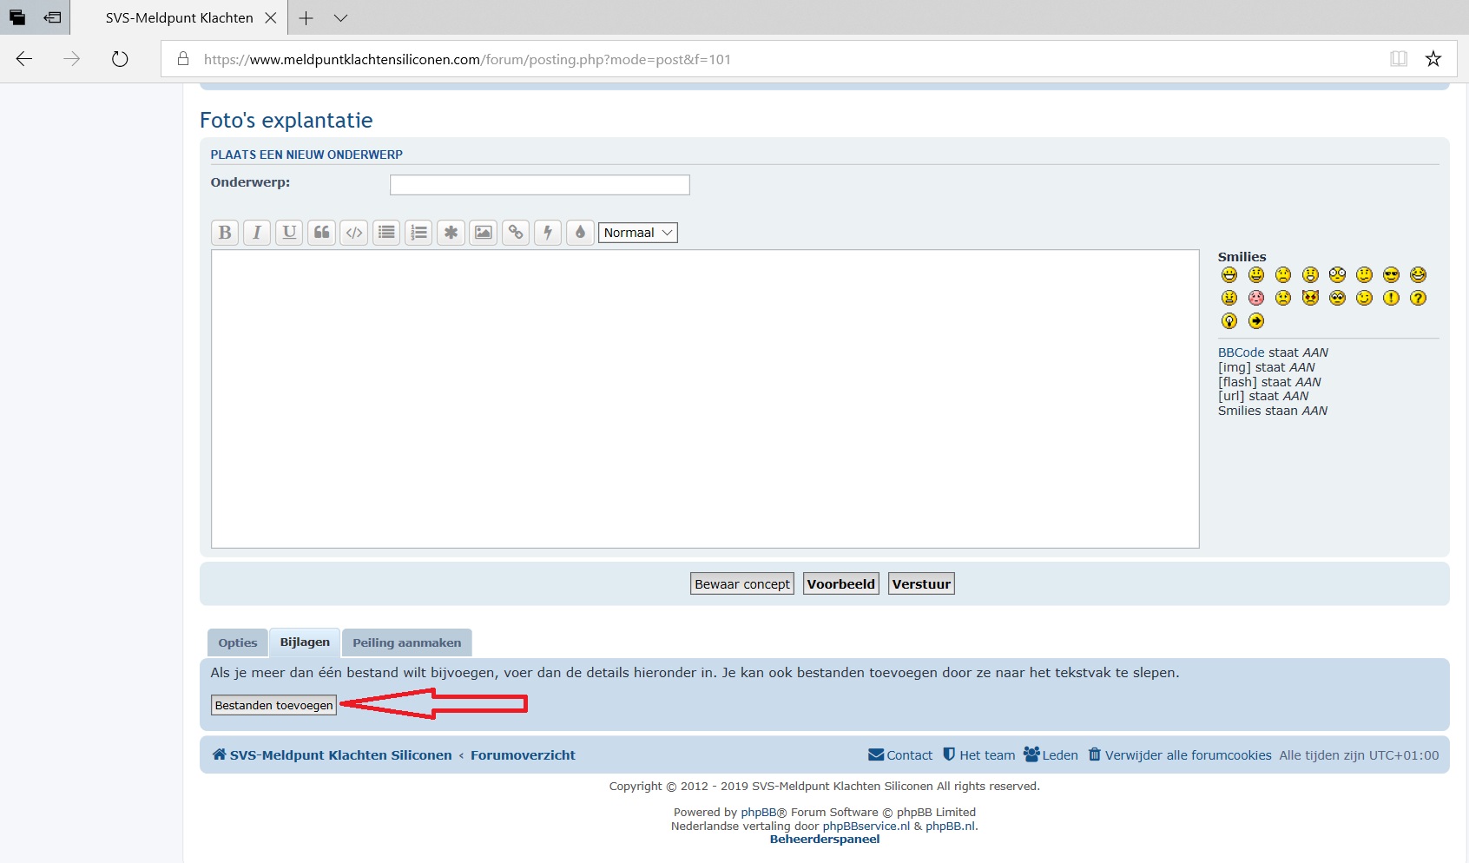This screenshot has height=863, width=1469.
Task: Open the Normaal font size dropdown
Action: pyautogui.click(x=637, y=233)
